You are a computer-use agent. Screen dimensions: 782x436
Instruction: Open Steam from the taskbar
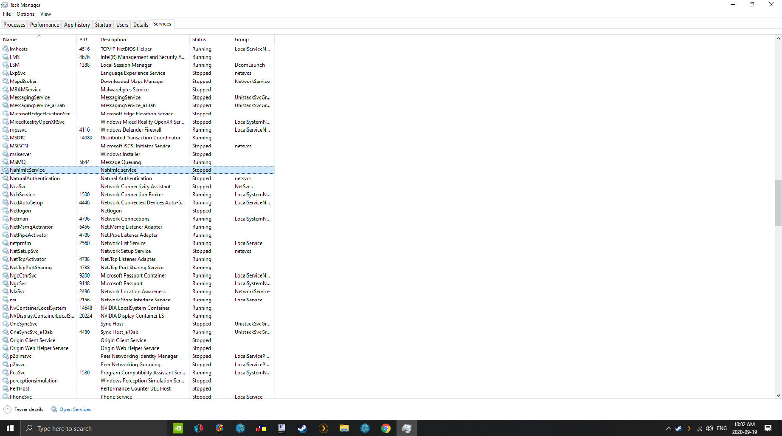(x=302, y=428)
